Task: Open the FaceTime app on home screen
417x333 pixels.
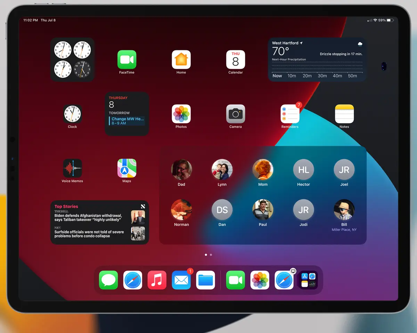Action: click(x=127, y=60)
